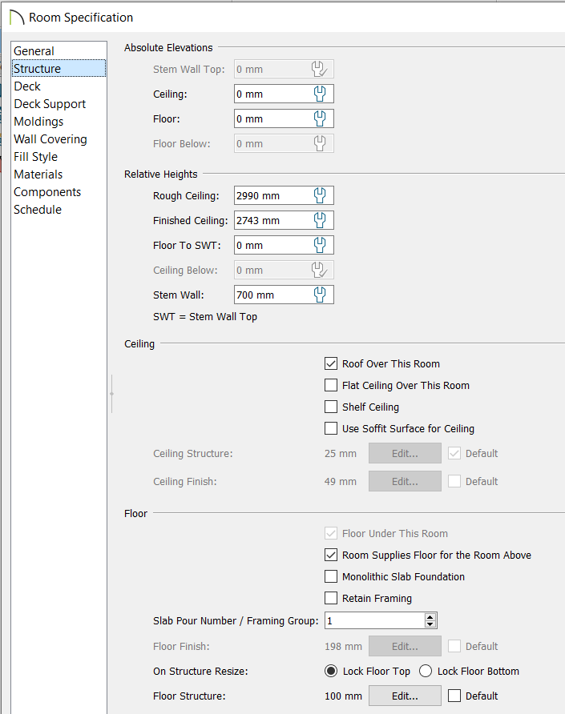The width and height of the screenshot is (565, 714).
Task: Select the Lock Floor Top radio button
Action: tap(331, 671)
